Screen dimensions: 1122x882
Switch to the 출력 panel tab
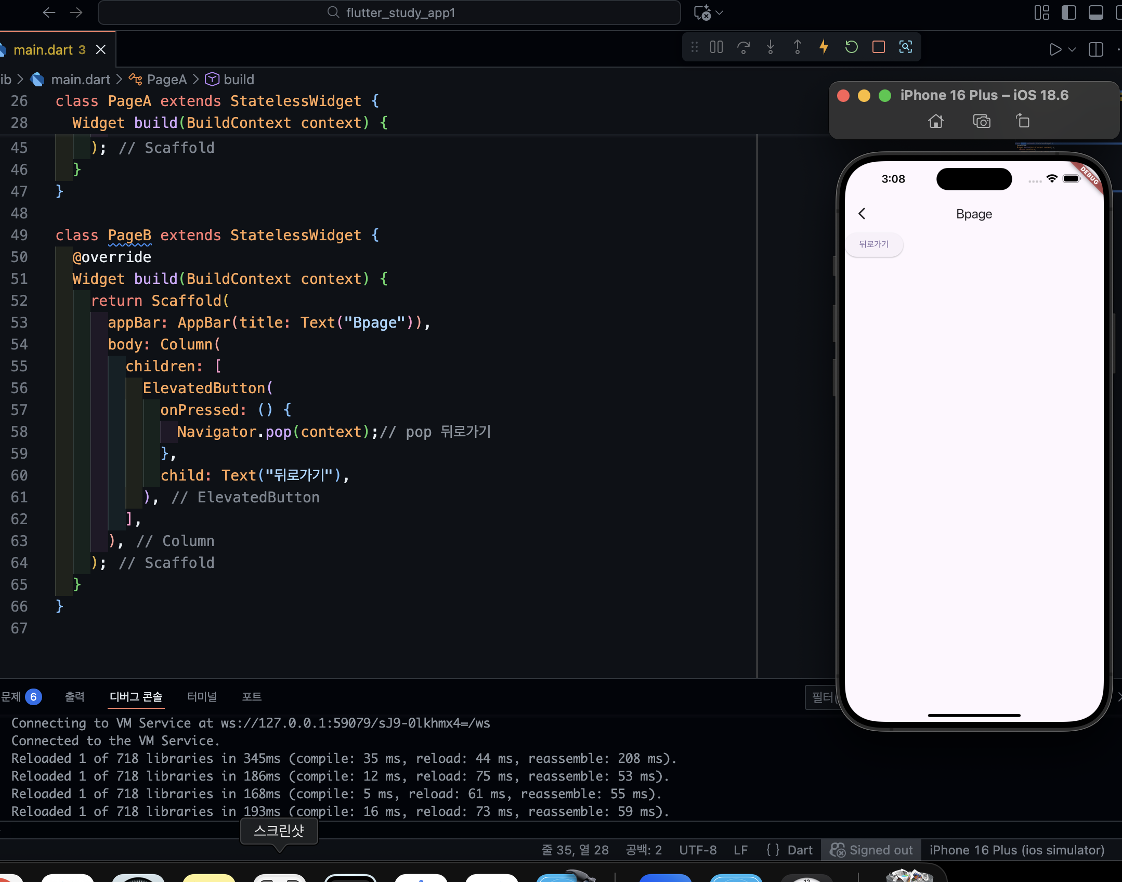tap(75, 696)
